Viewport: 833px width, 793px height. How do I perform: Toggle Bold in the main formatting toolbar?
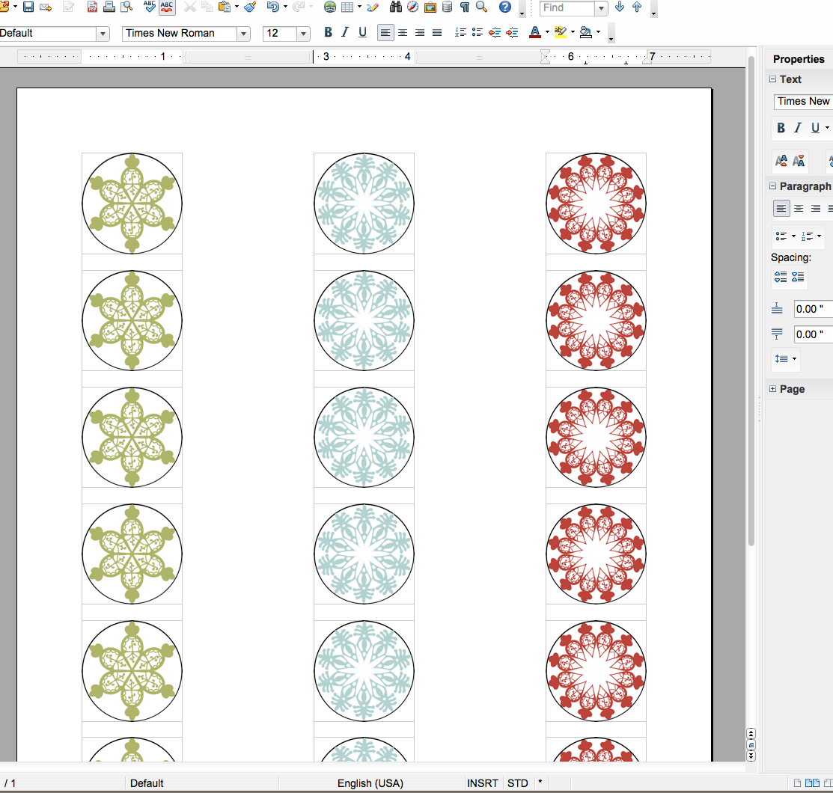tap(328, 32)
